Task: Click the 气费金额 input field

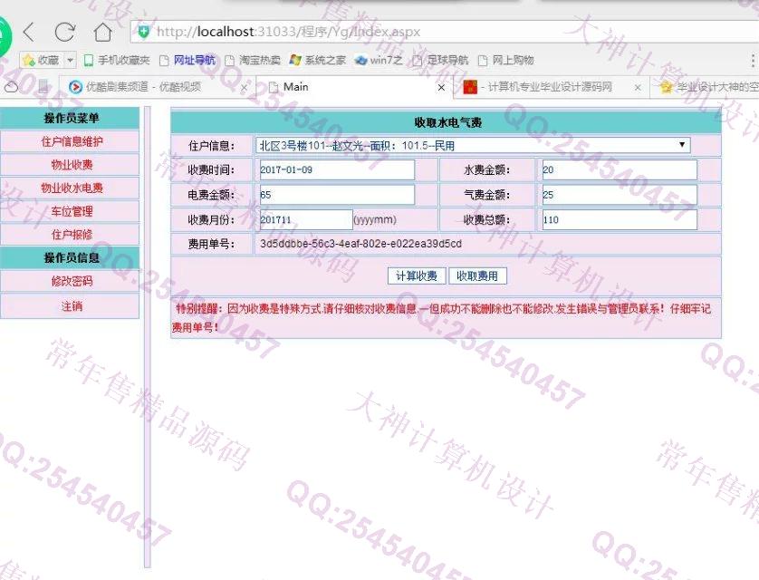Action: pos(620,195)
